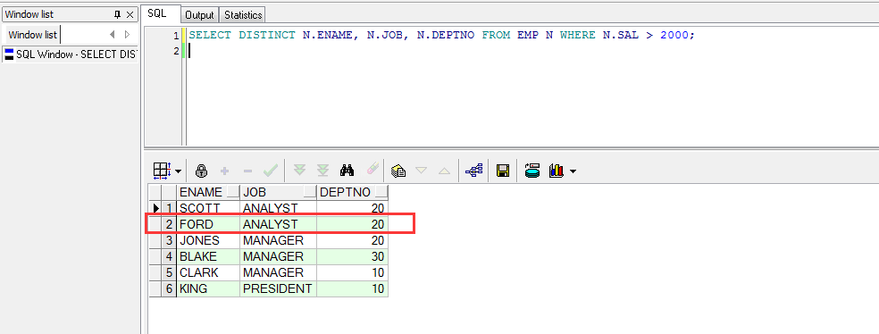Click MANAGER cell in JONES's row

[x=279, y=240]
